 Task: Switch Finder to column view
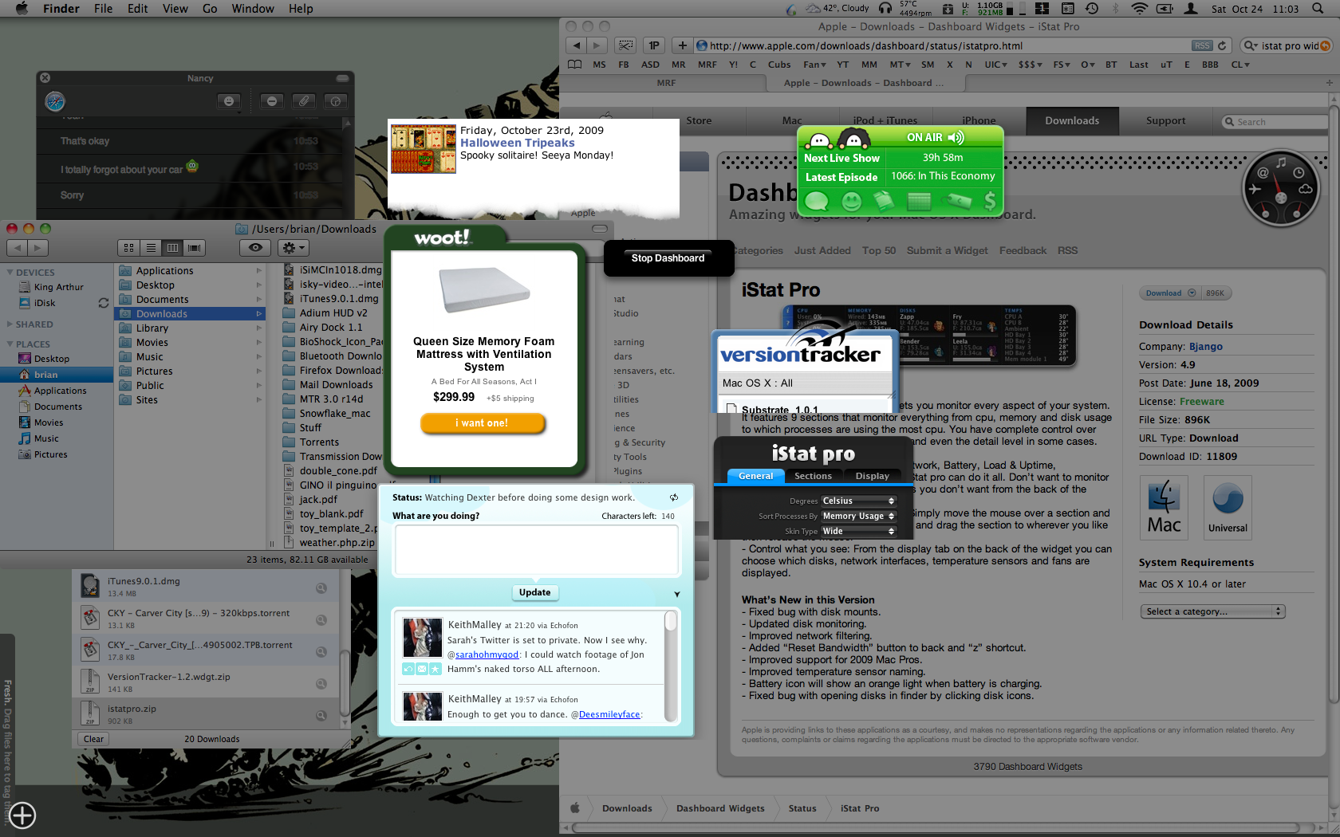point(172,248)
